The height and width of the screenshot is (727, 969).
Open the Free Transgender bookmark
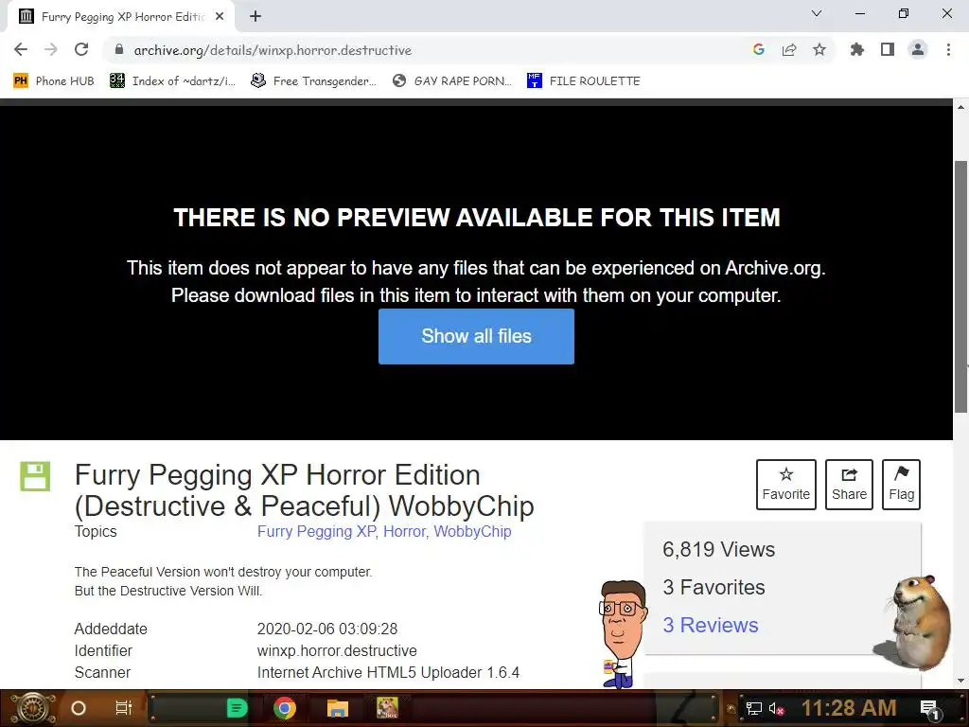(x=314, y=81)
